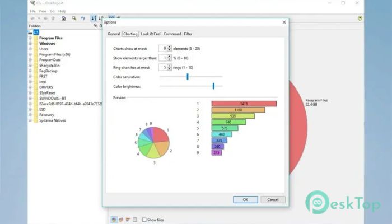Switch to the Look & Feel tab

point(151,34)
